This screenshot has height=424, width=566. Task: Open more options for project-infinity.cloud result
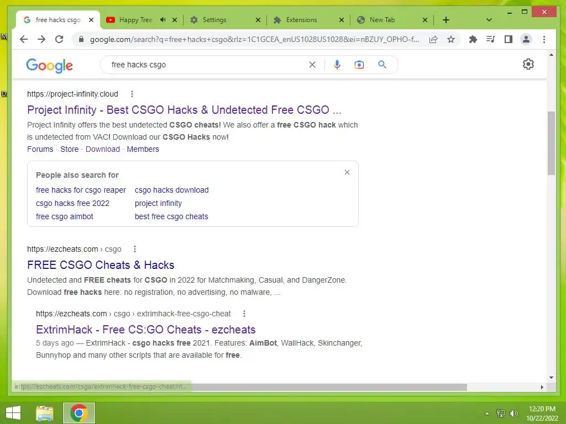pos(132,94)
